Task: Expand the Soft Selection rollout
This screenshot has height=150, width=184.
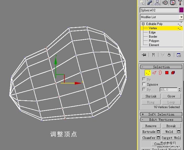Action: pos(161,114)
